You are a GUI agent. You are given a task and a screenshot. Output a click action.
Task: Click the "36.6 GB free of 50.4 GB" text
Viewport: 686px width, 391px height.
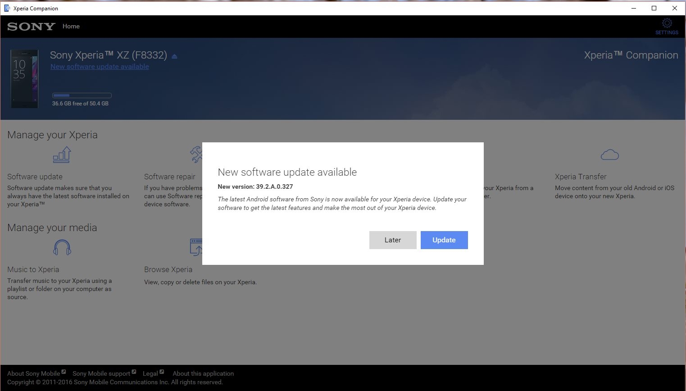pyautogui.click(x=80, y=104)
